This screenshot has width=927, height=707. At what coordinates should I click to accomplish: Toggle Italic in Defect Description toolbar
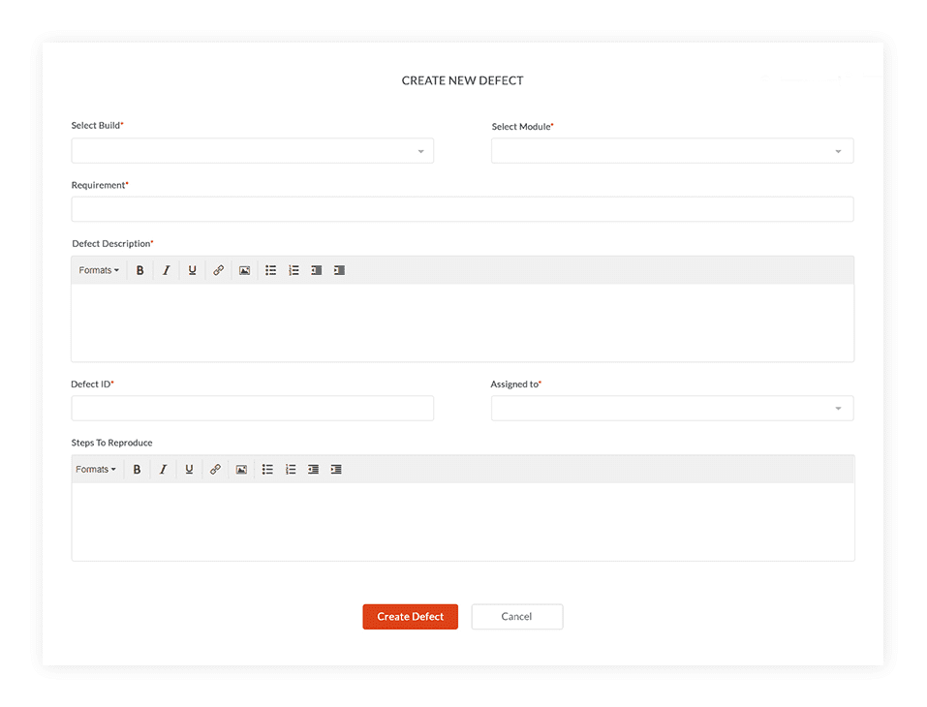click(167, 270)
